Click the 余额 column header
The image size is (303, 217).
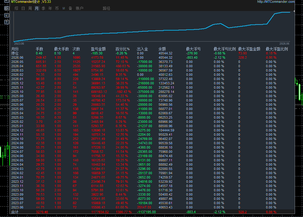coord(162,49)
